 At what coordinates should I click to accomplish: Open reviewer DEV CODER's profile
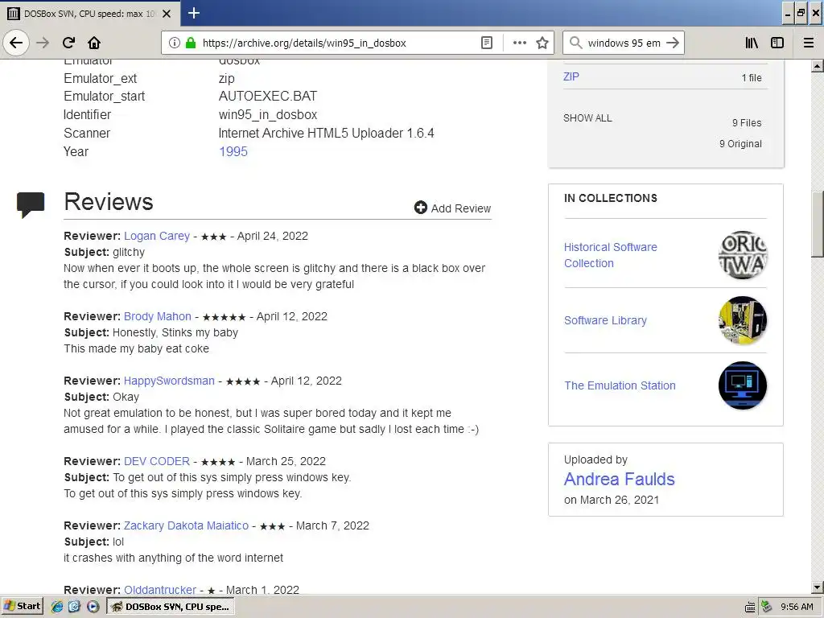(157, 461)
